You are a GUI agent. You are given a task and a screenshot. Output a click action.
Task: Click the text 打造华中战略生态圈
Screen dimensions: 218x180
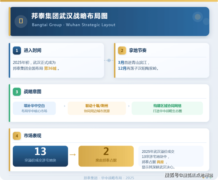click(x=167, y=111)
